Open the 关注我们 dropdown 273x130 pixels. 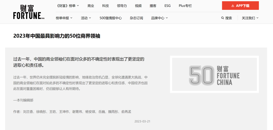pos(250,18)
